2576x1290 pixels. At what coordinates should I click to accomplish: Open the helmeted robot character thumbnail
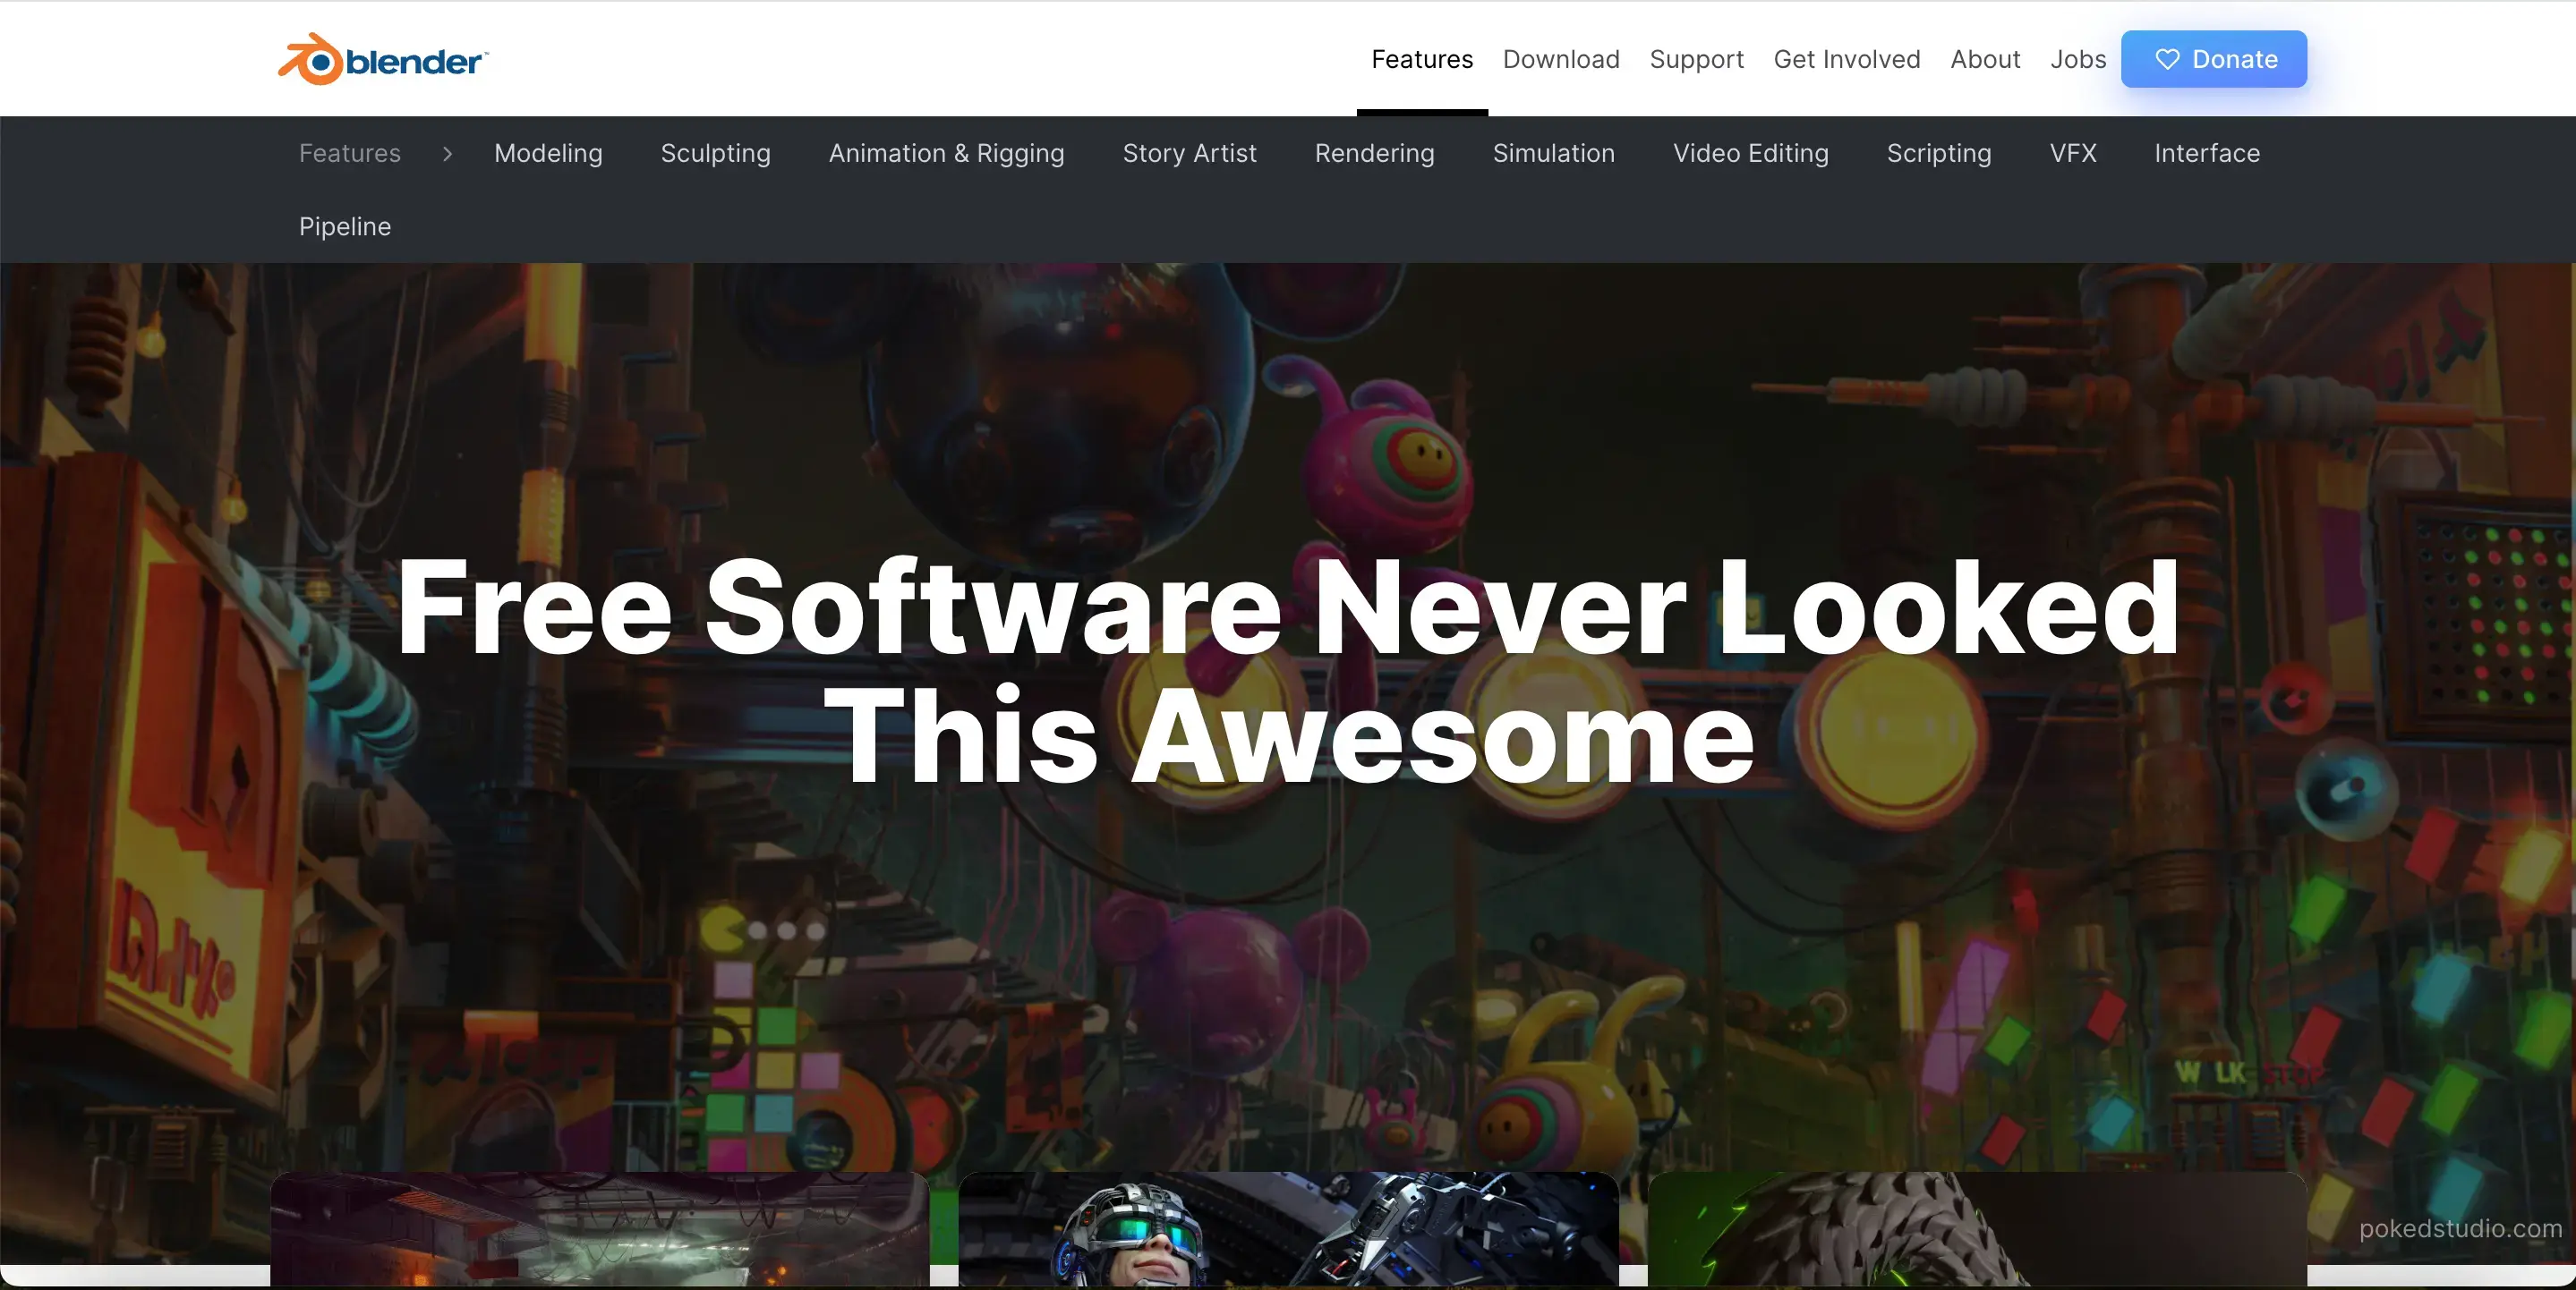(1288, 1230)
